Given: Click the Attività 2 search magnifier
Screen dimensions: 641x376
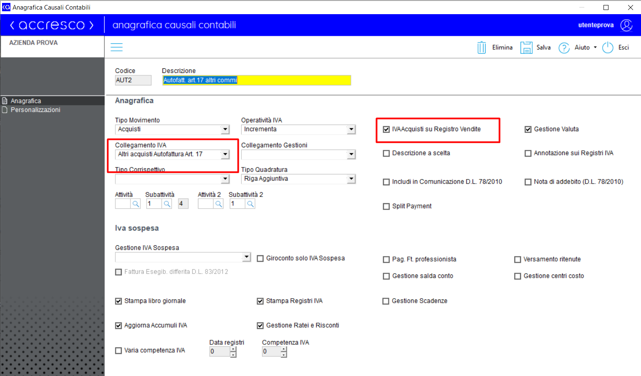Looking at the screenshot, I should pyautogui.click(x=218, y=204).
